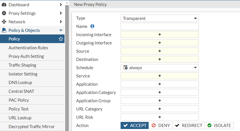This screenshot has width=240, height=131.
Task: Go to the Traffic Shaping menu item
Action: pos(22,65)
